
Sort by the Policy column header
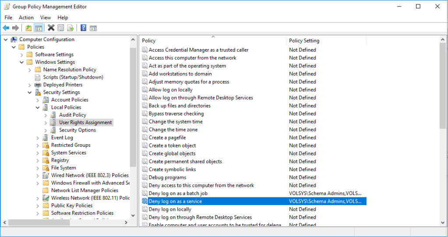(213, 41)
